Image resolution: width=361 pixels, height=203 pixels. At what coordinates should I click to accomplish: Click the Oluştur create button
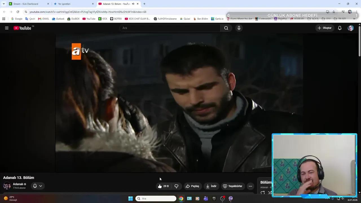325,28
